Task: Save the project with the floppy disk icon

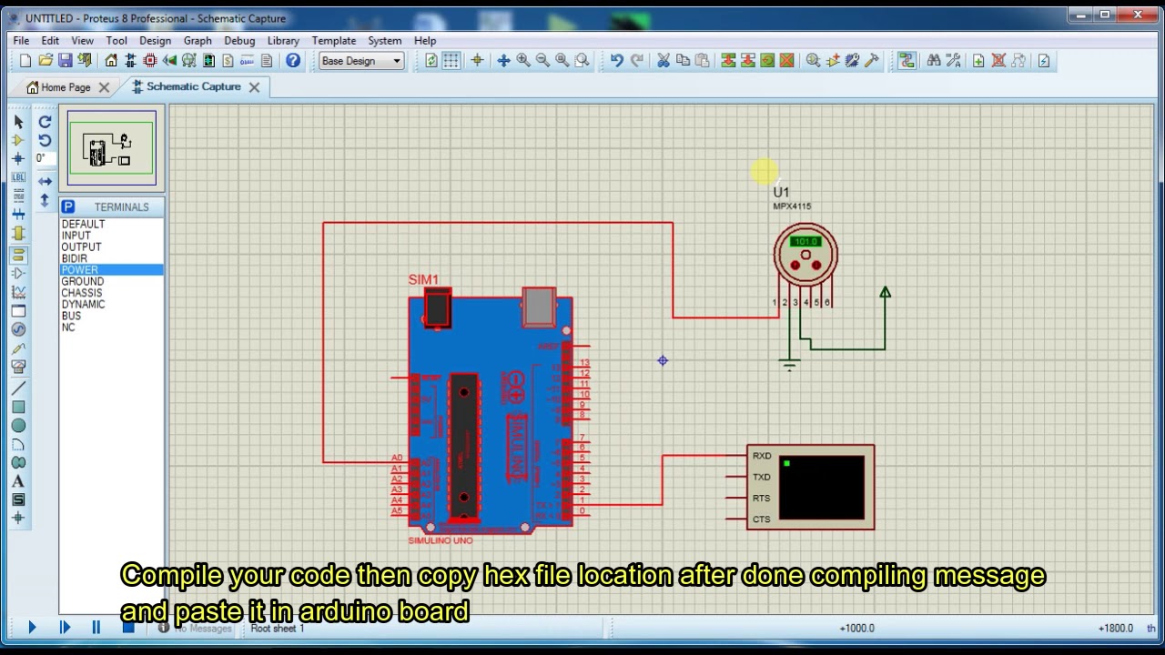Action: 65,60
